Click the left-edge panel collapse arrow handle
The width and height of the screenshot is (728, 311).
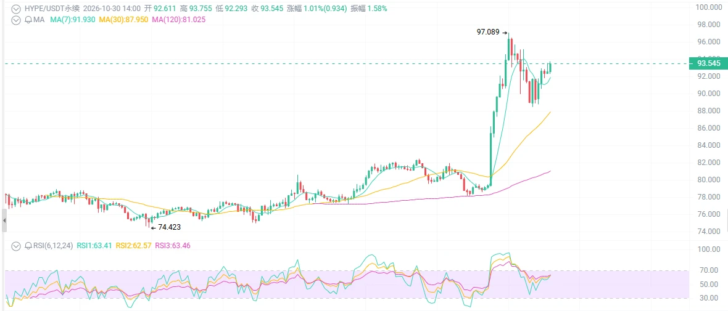click(4, 220)
